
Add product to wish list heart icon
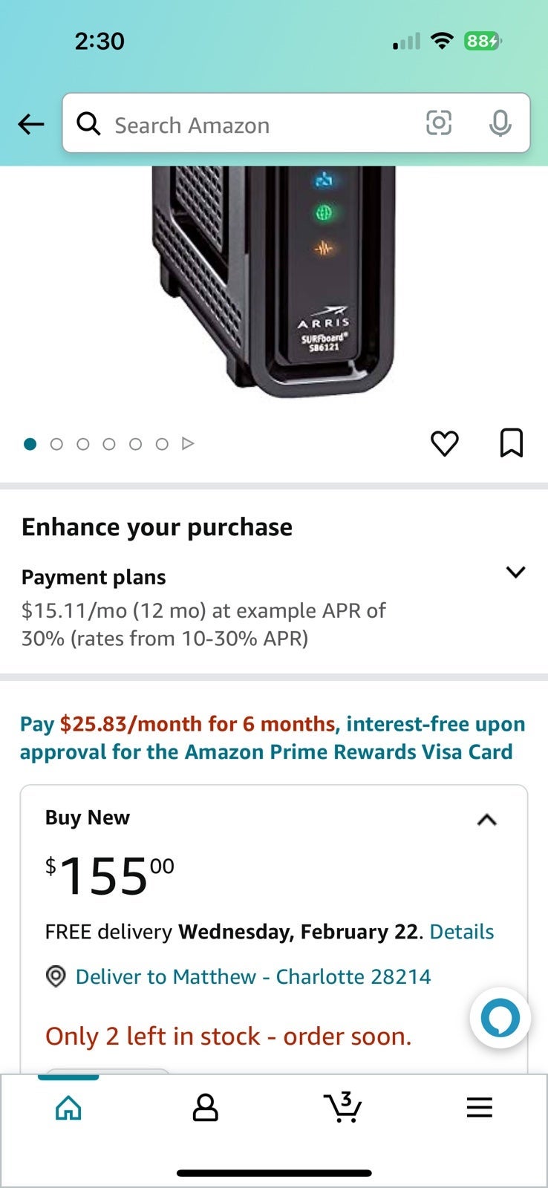tap(445, 443)
